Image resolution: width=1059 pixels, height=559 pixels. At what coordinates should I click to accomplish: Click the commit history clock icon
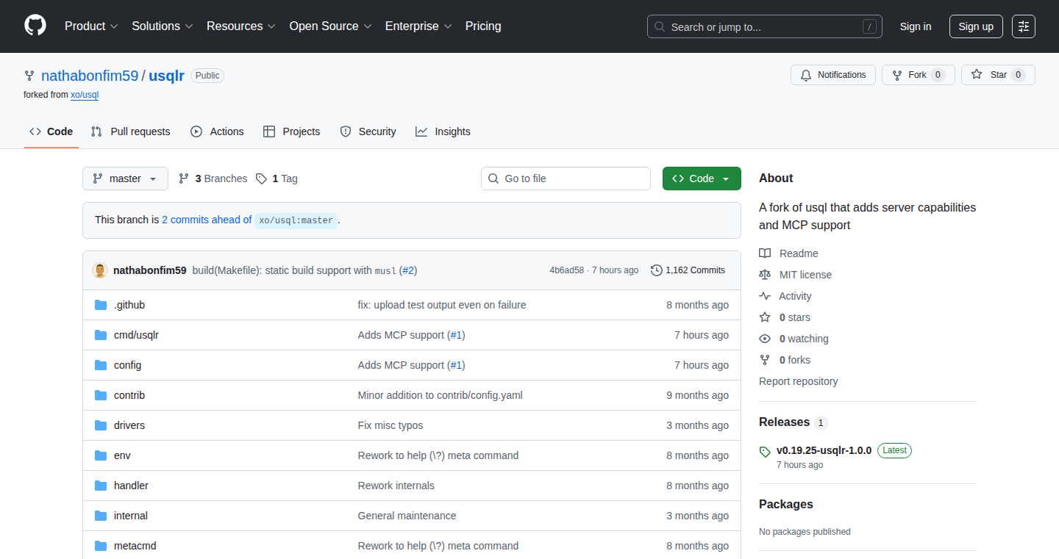coord(657,270)
